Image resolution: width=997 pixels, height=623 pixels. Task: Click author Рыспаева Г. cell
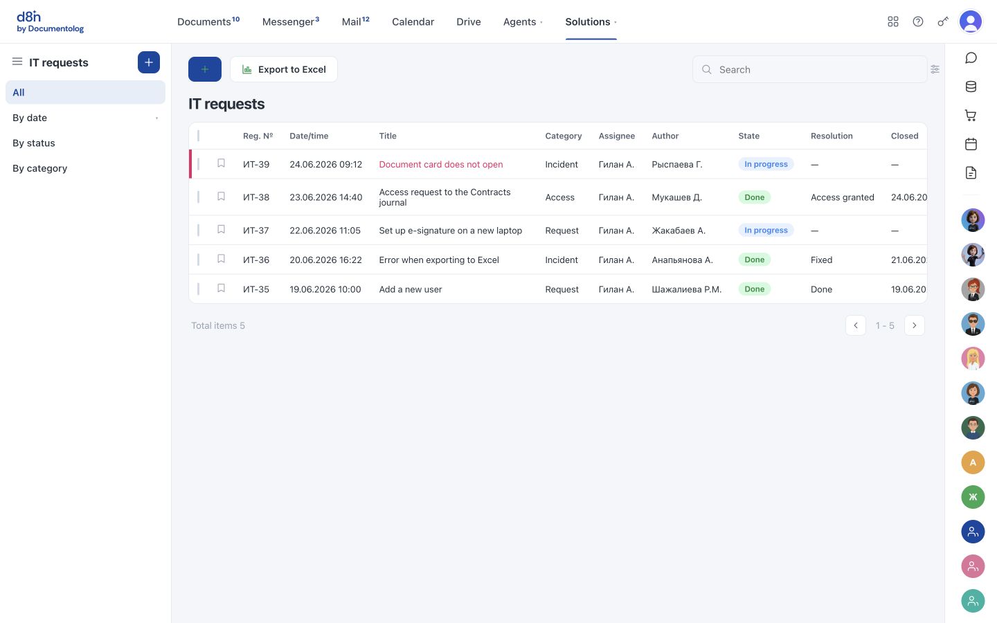[x=677, y=164]
